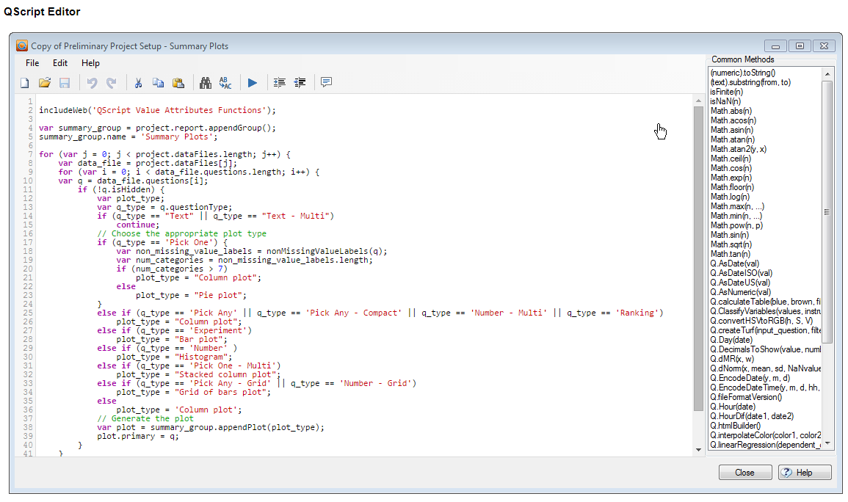Select Math.ceil(n) method
The height and width of the screenshot is (502, 848).
pyautogui.click(x=731, y=159)
